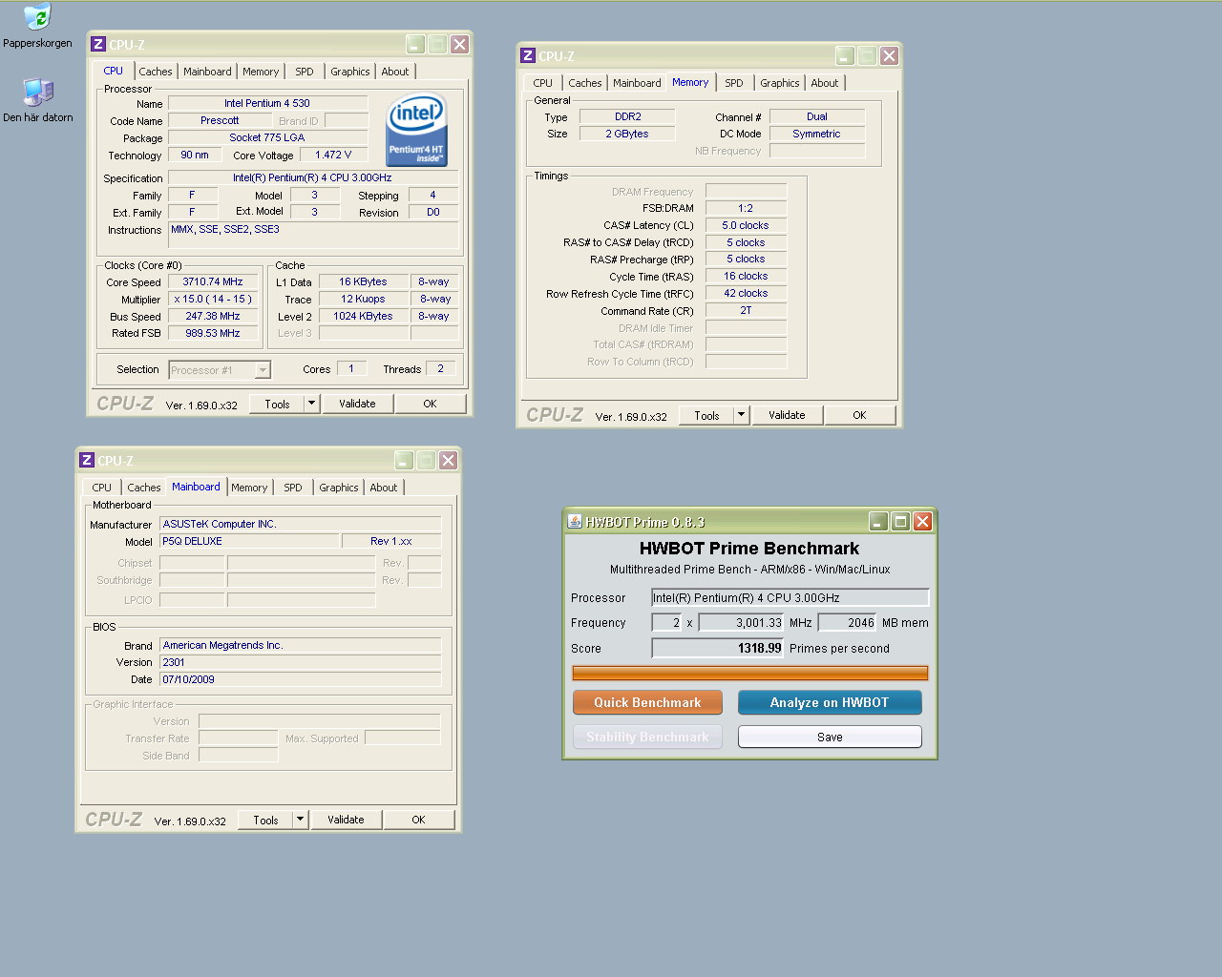Click BIOS Date value 07/10/2009
The image size is (1222, 977).
(301, 679)
